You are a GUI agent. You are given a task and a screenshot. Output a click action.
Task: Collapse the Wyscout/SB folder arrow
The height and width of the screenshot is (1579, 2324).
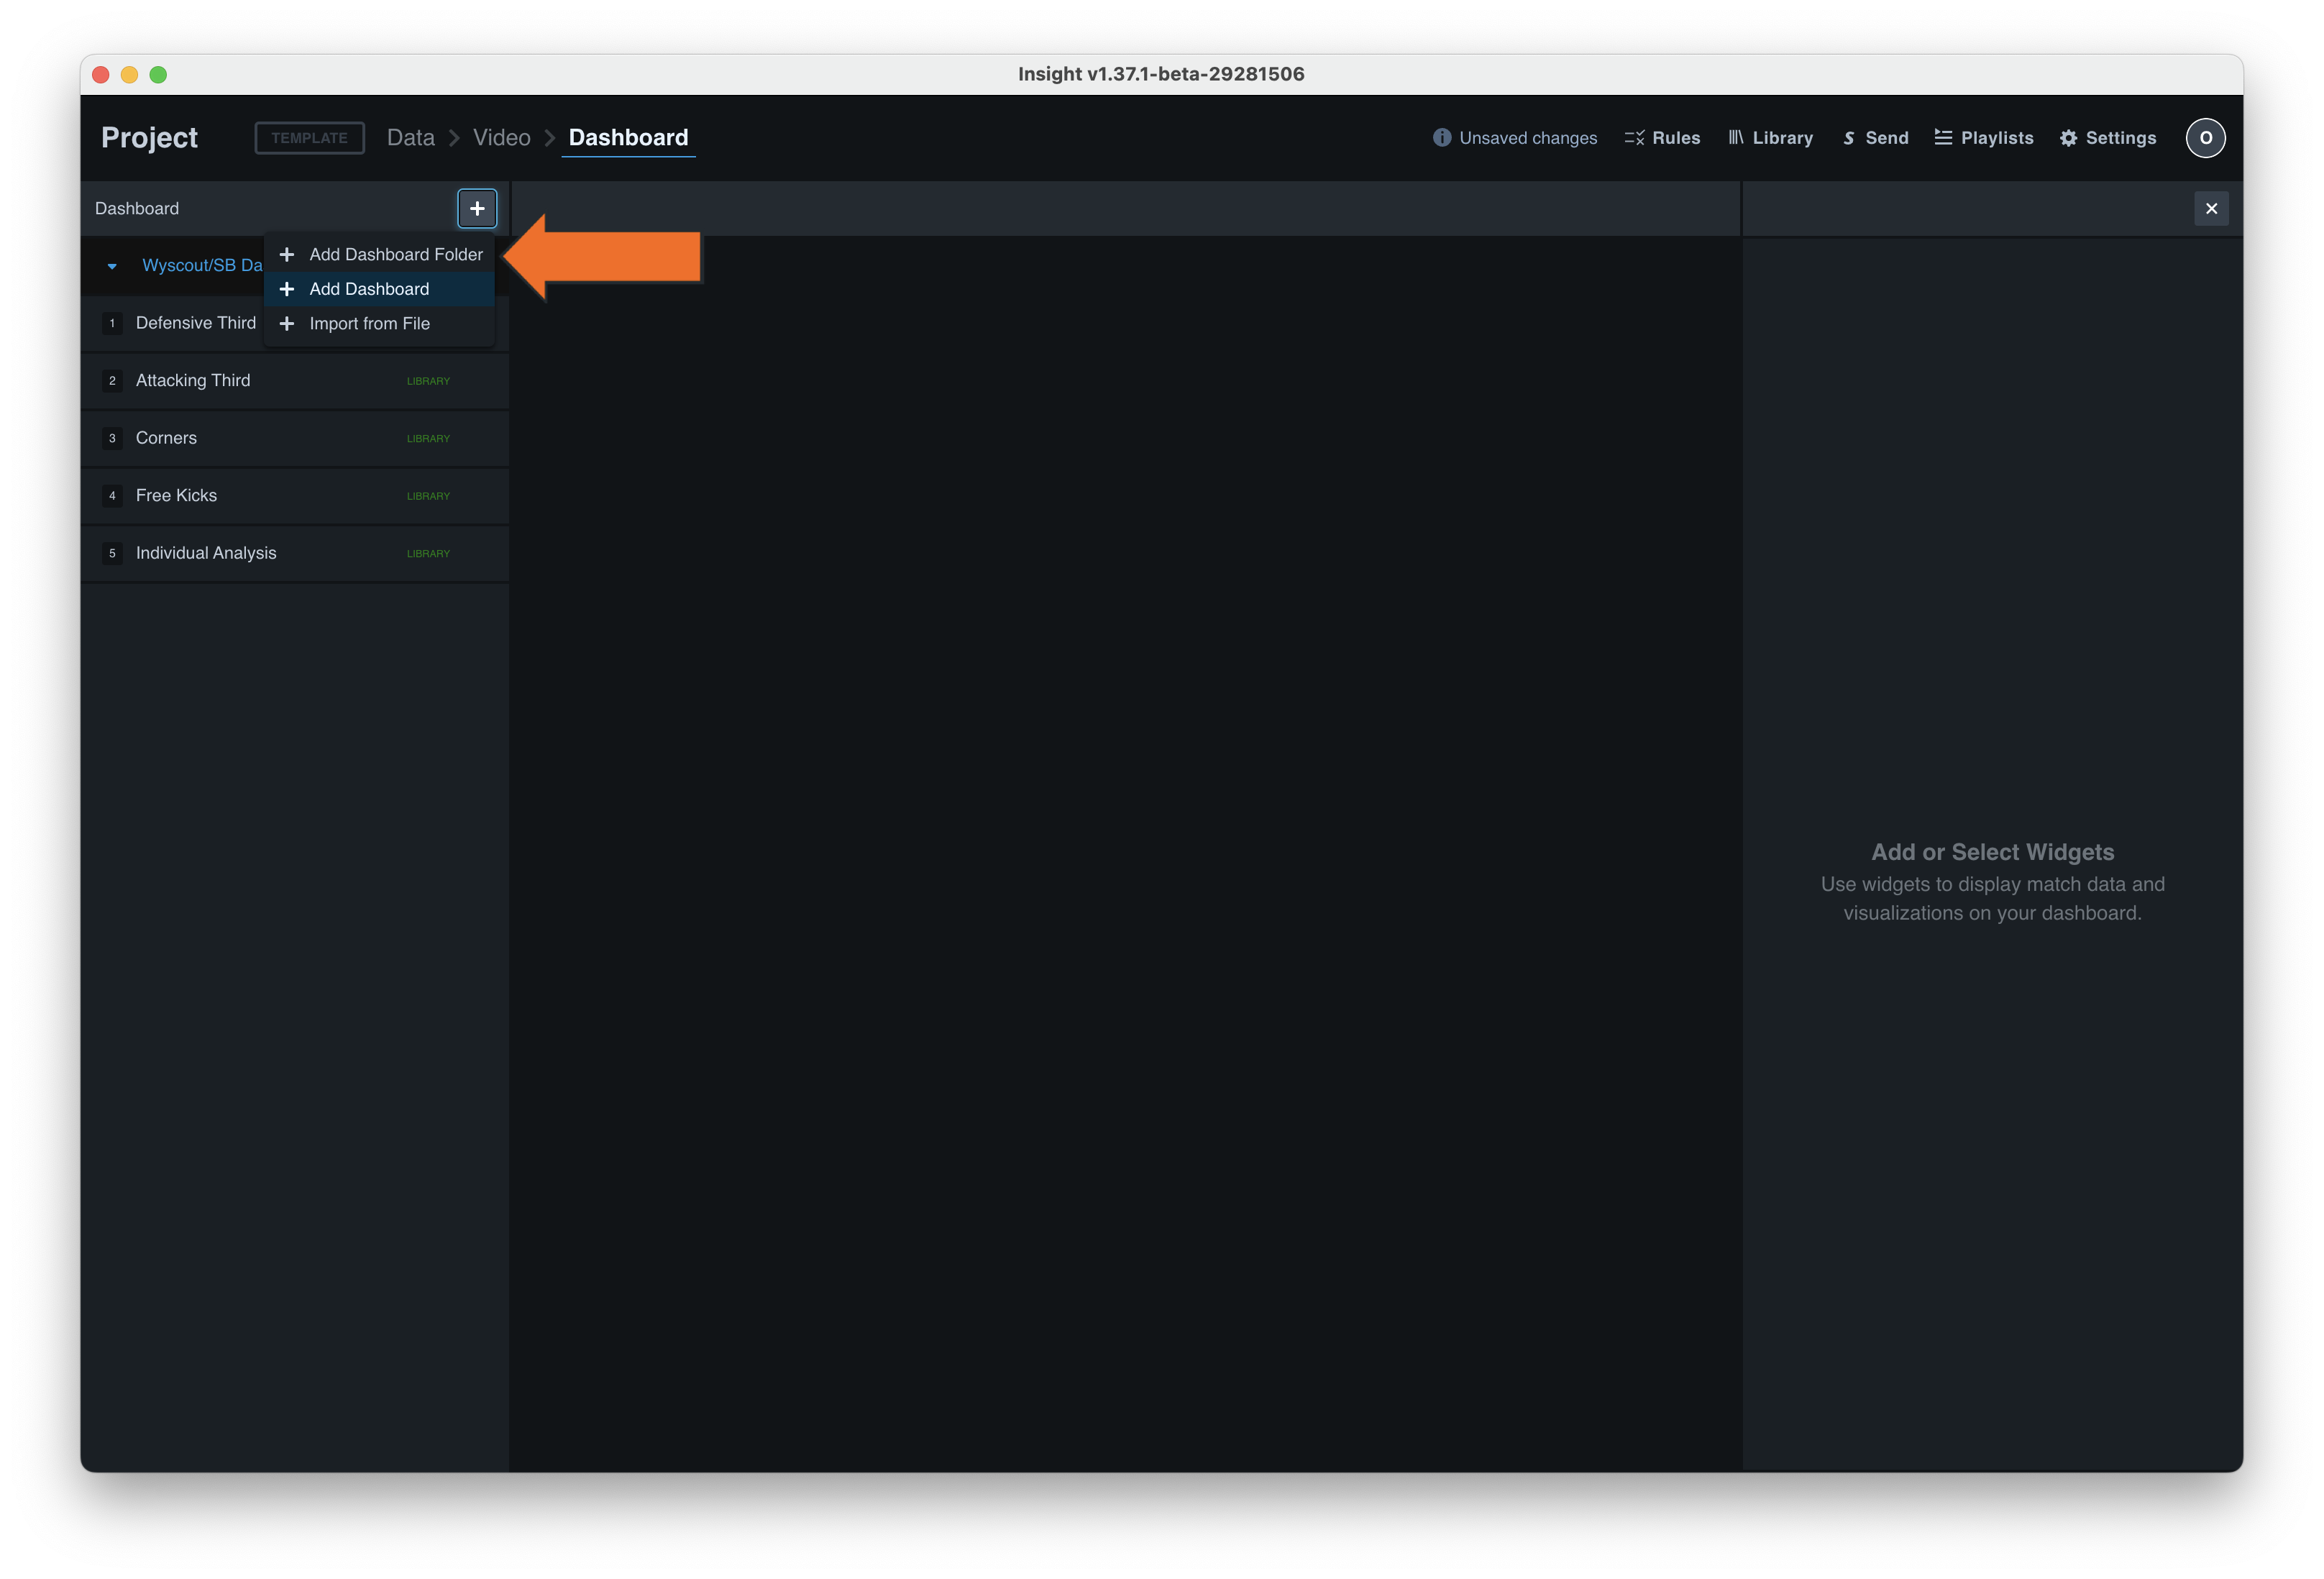[x=112, y=266]
